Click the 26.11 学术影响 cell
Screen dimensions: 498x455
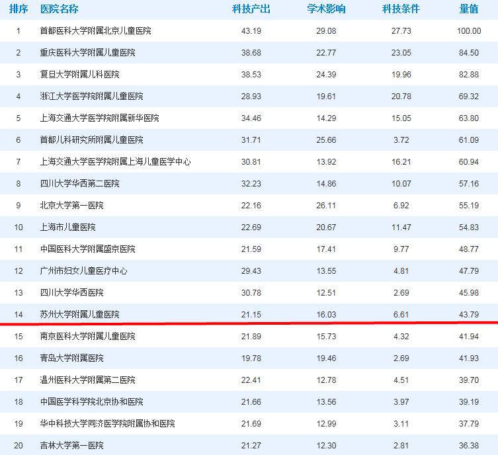(326, 206)
